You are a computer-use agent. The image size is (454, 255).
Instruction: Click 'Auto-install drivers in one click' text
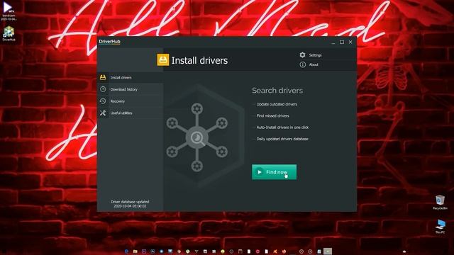tap(282, 127)
